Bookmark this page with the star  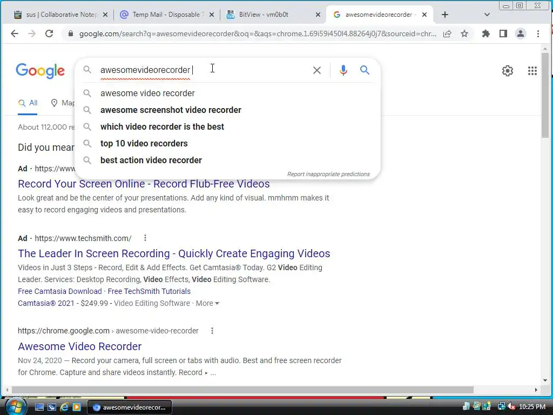click(x=464, y=34)
